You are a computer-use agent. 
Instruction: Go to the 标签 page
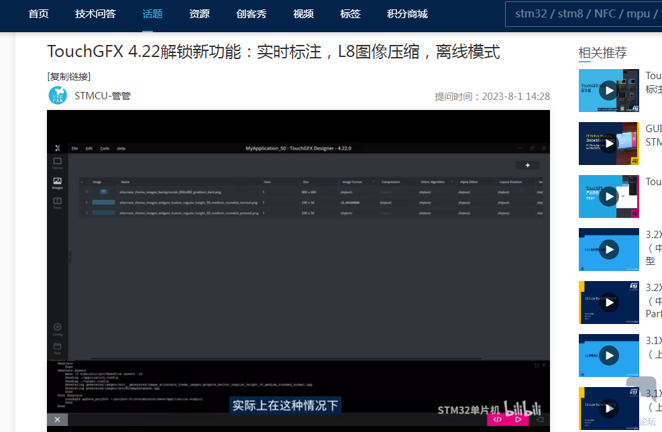coord(350,14)
